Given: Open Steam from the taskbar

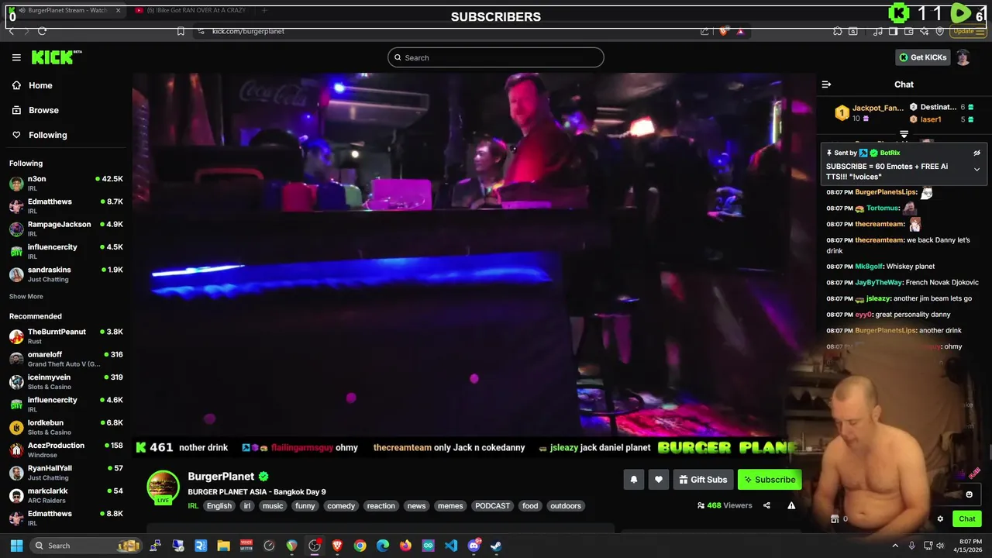Looking at the screenshot, I should pos(496,546).
